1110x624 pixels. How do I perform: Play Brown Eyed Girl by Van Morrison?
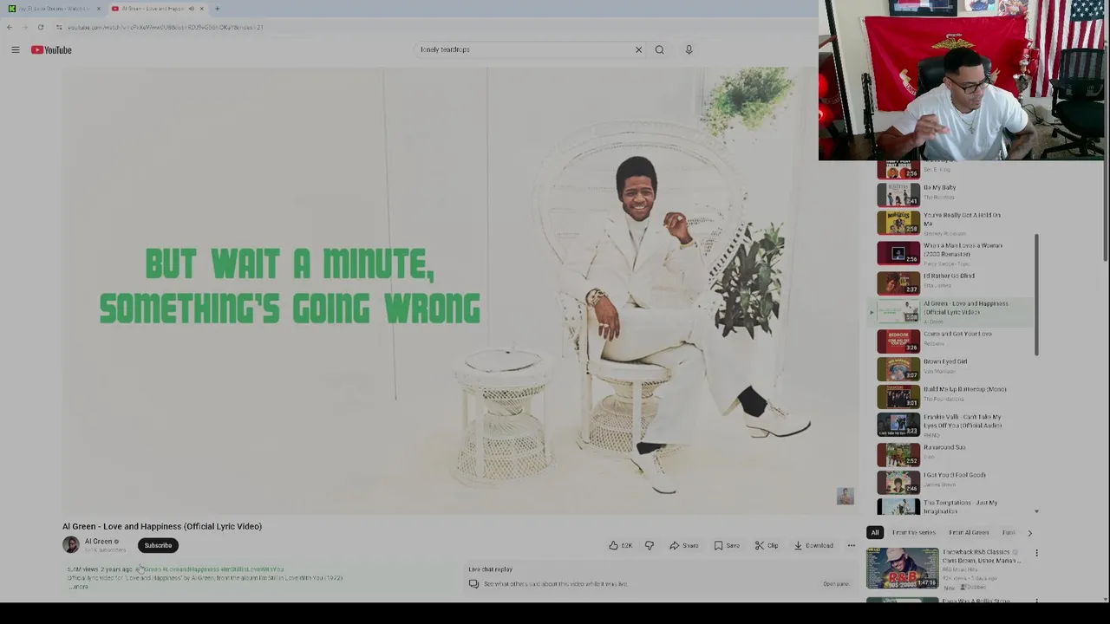(x=954, y=368)
